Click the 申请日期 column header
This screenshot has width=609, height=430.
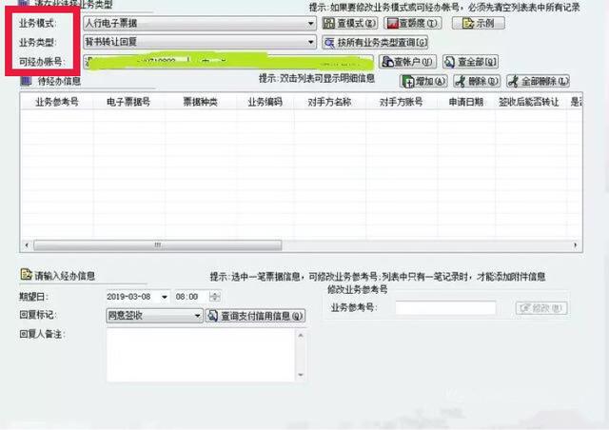[x=466, y=102]
